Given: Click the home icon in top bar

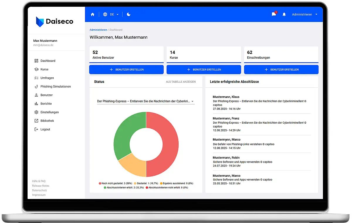Looking at the screenshot, I should [93, 14].
